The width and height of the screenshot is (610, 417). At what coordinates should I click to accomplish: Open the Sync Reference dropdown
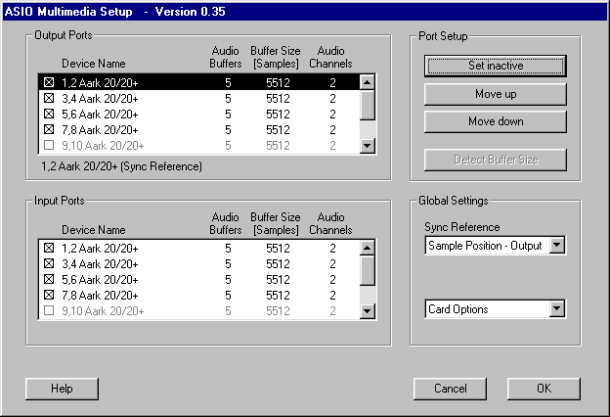coord(557,246)
